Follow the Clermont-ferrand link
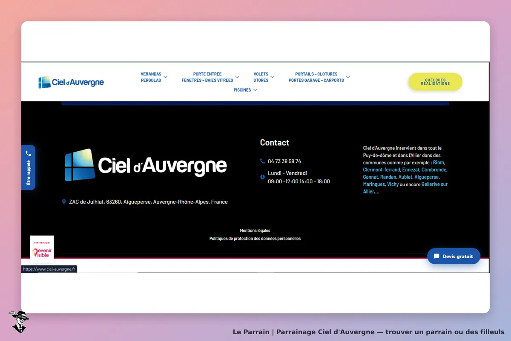The width and height of the screenshot is (511, 341). pos(382,170)
